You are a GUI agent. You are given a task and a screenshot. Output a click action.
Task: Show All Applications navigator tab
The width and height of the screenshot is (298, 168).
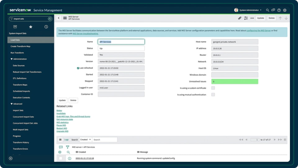click(x=15, y=27)
